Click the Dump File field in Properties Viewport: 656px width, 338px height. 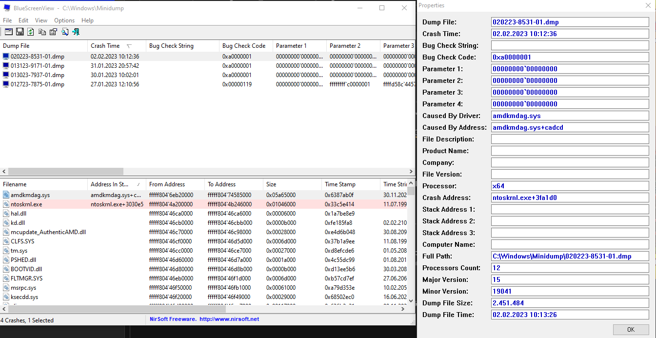pos(570,22)
